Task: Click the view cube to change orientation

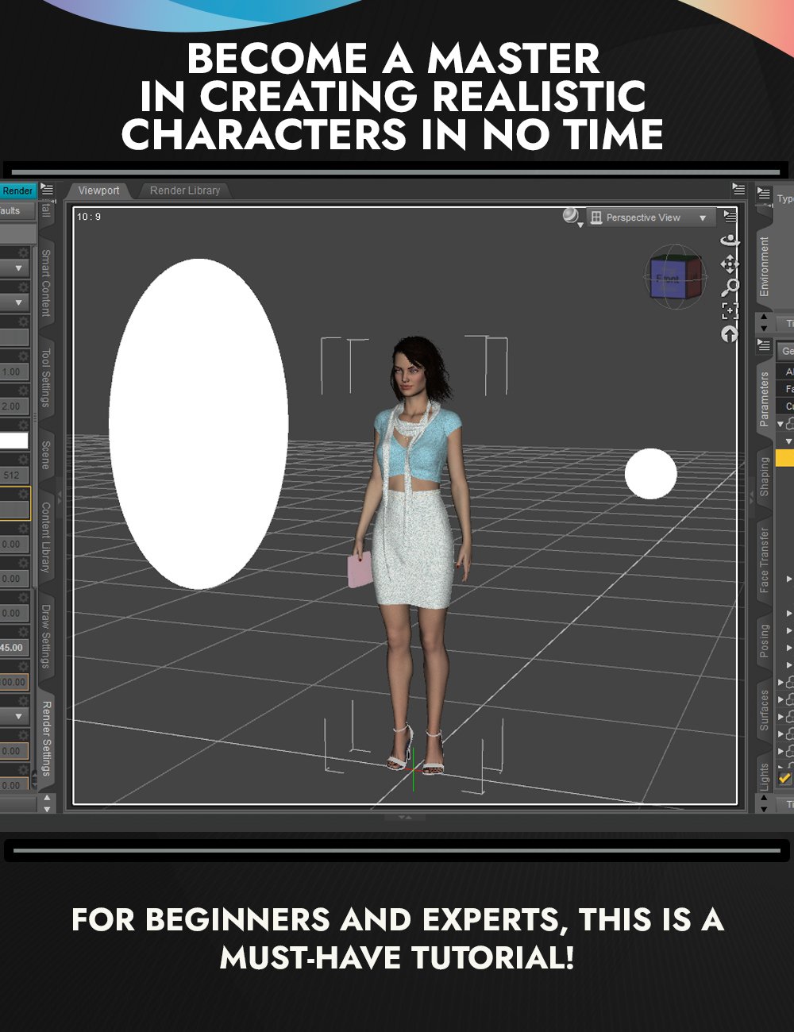Action: pos(675,276)
